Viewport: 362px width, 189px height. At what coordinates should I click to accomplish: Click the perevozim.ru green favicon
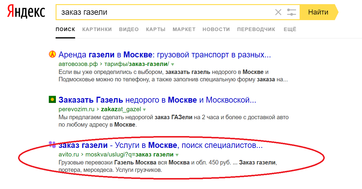(52, 100)
